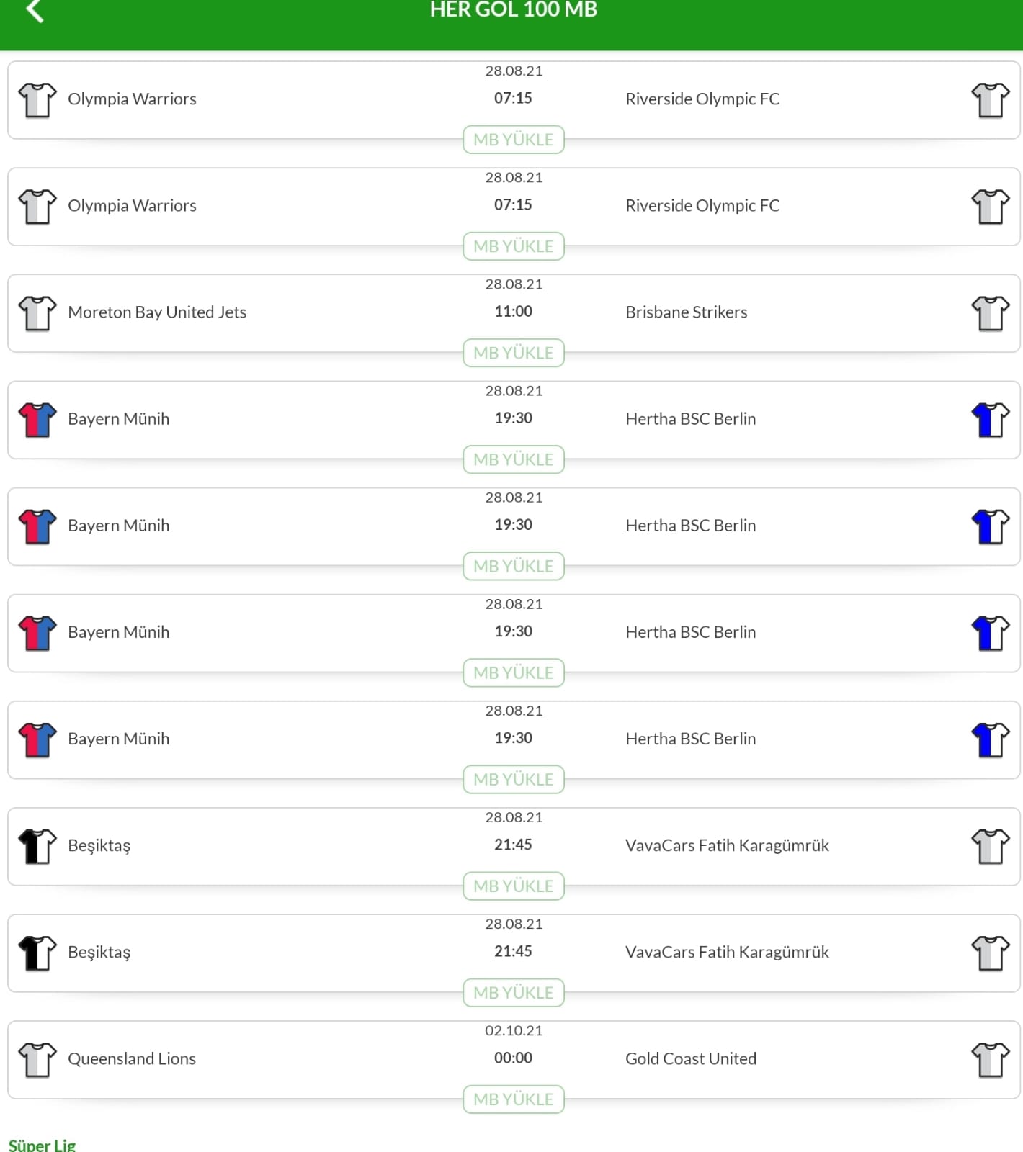This screenshot has width=1023, height=1152.
Task: Select the Queensland Lions team name
Action: (132, 1058)
